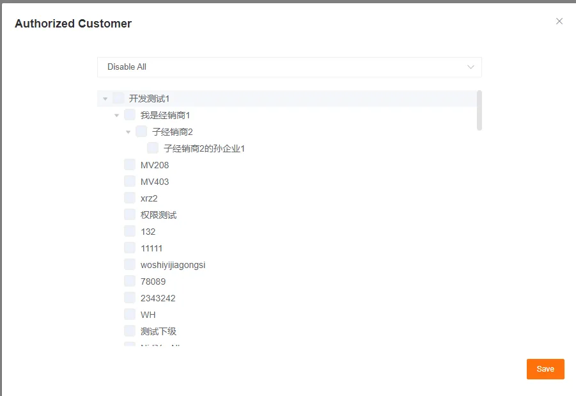Collapse the 子经销商2 node
This screenshot has height=396, width=576.
(x=128, y=131)
